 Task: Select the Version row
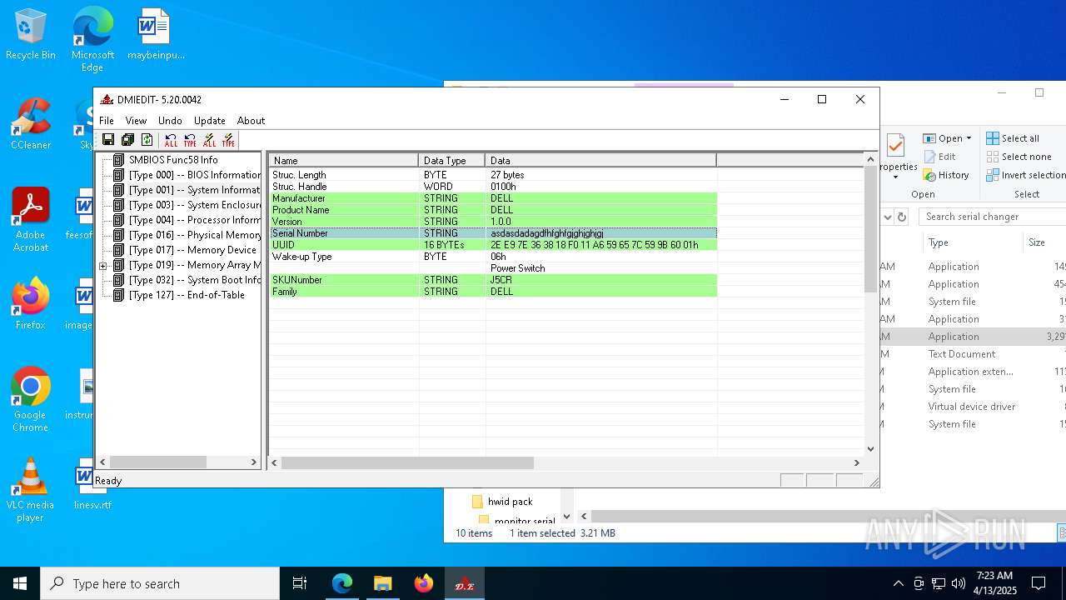(x=493, y=222)
